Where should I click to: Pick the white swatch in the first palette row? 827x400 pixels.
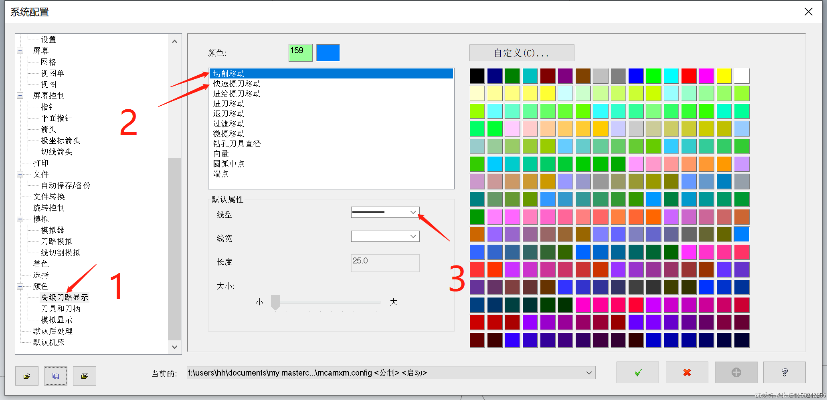click(x=742, y=76)
